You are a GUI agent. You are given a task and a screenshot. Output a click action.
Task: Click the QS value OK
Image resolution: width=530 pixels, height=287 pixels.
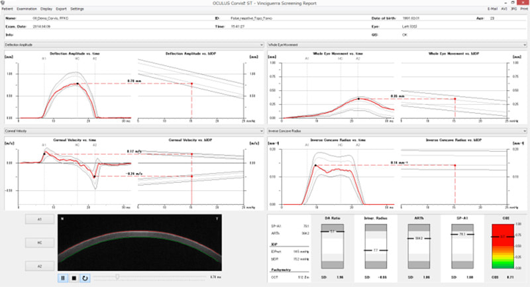pyautogui.click(x=405, y=35)
